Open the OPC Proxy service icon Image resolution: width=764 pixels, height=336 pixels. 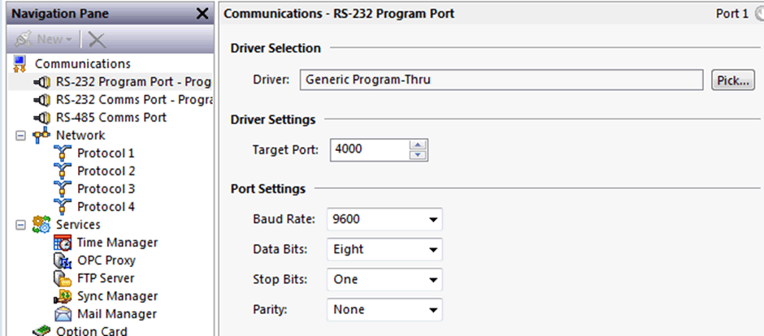point(63,261)
